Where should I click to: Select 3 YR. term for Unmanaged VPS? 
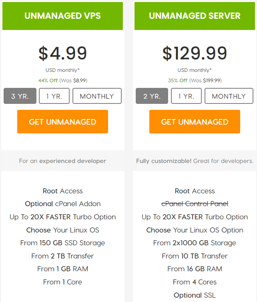coord(20,96)
